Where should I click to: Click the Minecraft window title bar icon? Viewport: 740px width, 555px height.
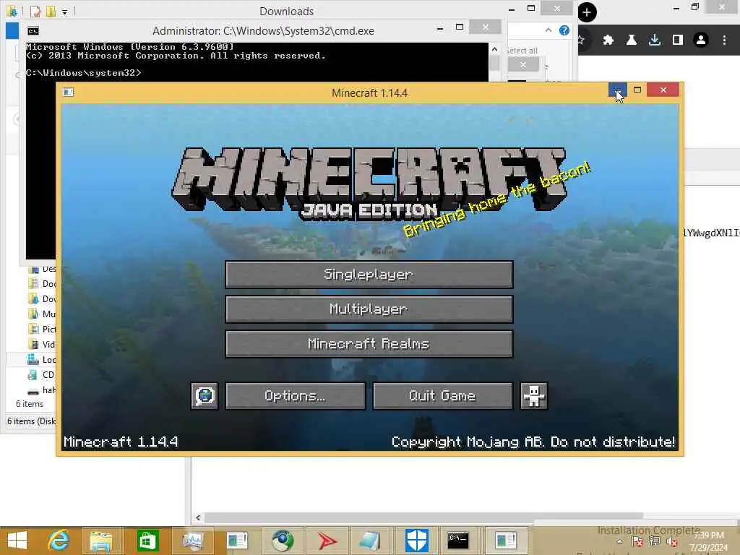pyautogui.click(x=69, y=92)
